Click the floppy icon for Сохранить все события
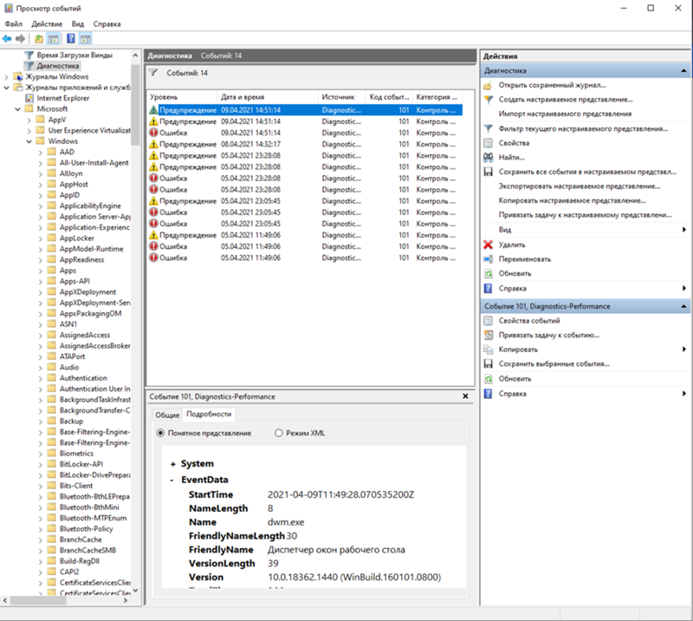This screenshot has width=693, height=621. click(488, 172)
